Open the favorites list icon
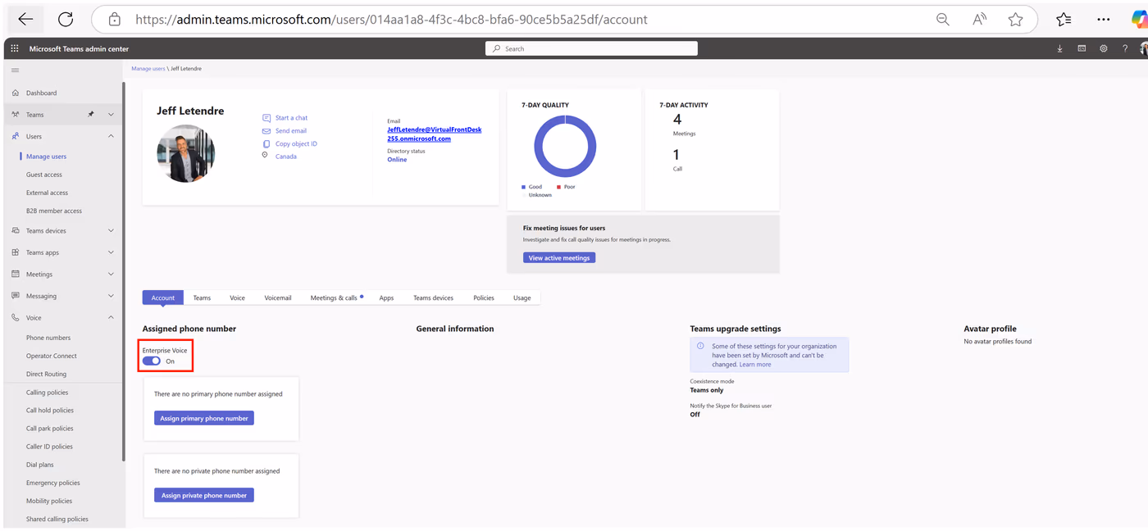 [1064, 19]
